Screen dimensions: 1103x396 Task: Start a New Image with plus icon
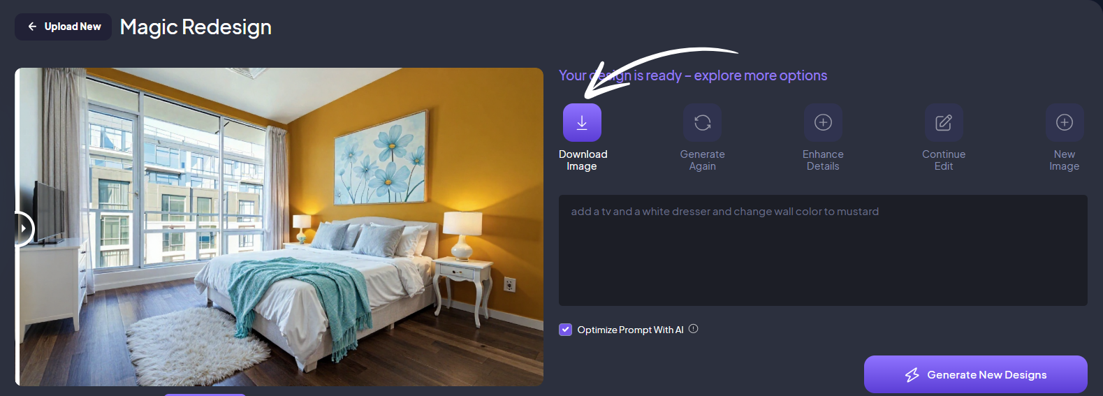[1065, 123]
